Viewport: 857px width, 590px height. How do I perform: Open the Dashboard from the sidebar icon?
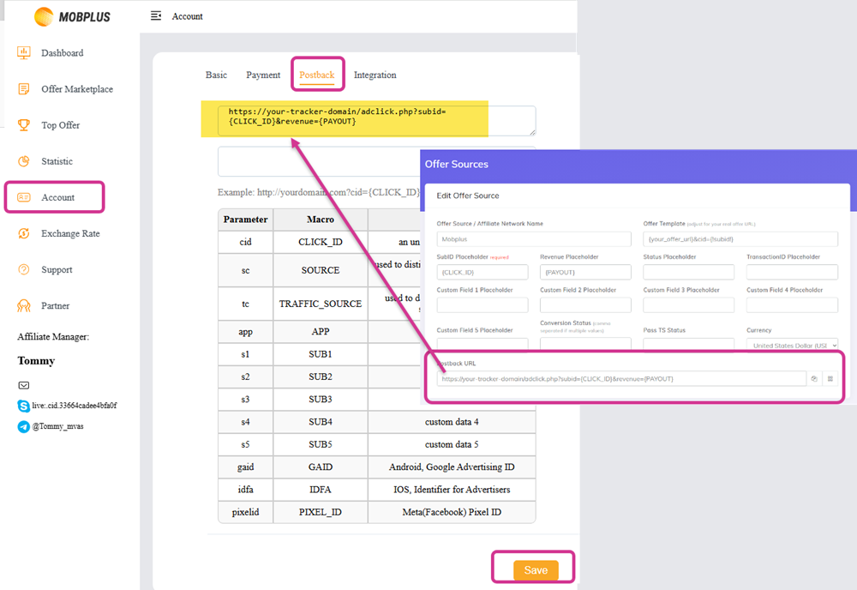pyautogui.click(x=25, y=52)
